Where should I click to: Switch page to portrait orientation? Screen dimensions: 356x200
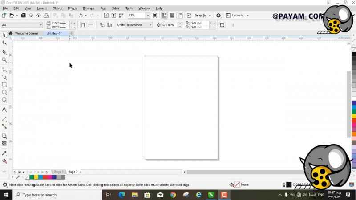tap(83, 25)
